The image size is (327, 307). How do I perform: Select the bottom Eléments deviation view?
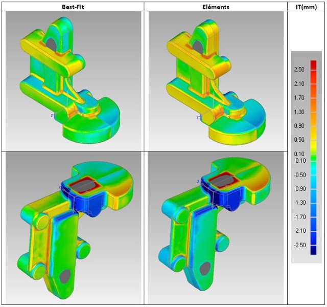[216, 228]
